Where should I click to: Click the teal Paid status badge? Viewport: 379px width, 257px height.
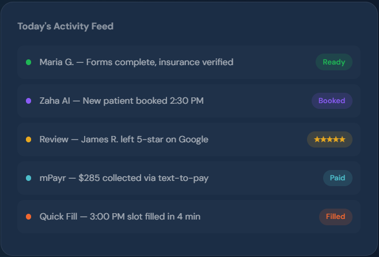(x=338, y=178)
